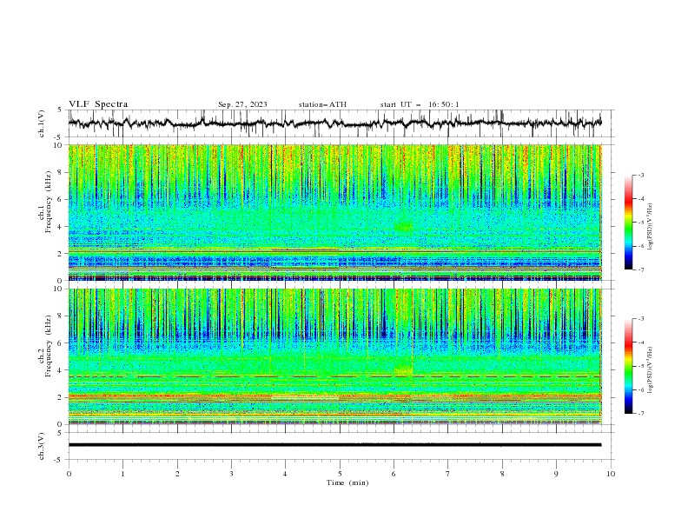Click the "VLF Spectra" plot title
Image resolution: width=688 pixels, height=532 pixels.
point(98,104)
